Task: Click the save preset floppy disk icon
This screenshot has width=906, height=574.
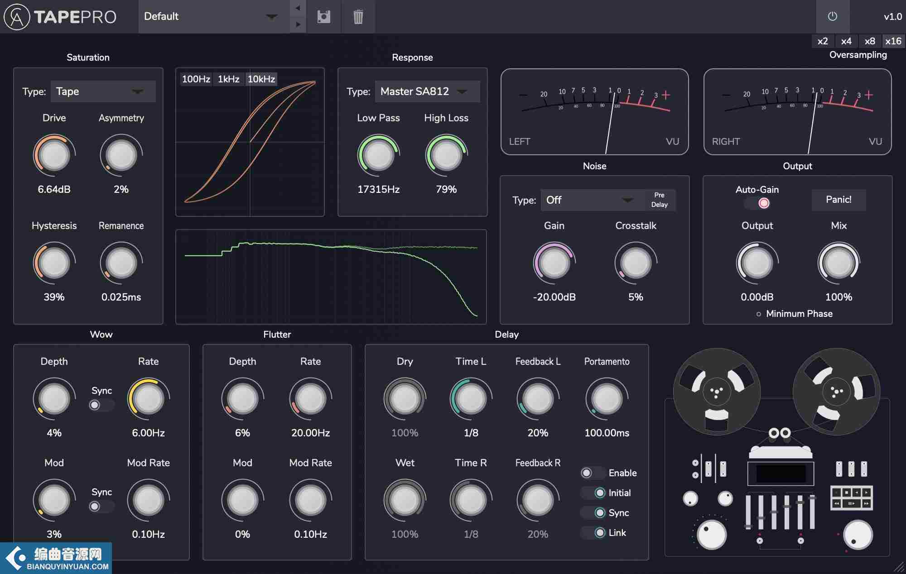Action: [x=323, y=17]
